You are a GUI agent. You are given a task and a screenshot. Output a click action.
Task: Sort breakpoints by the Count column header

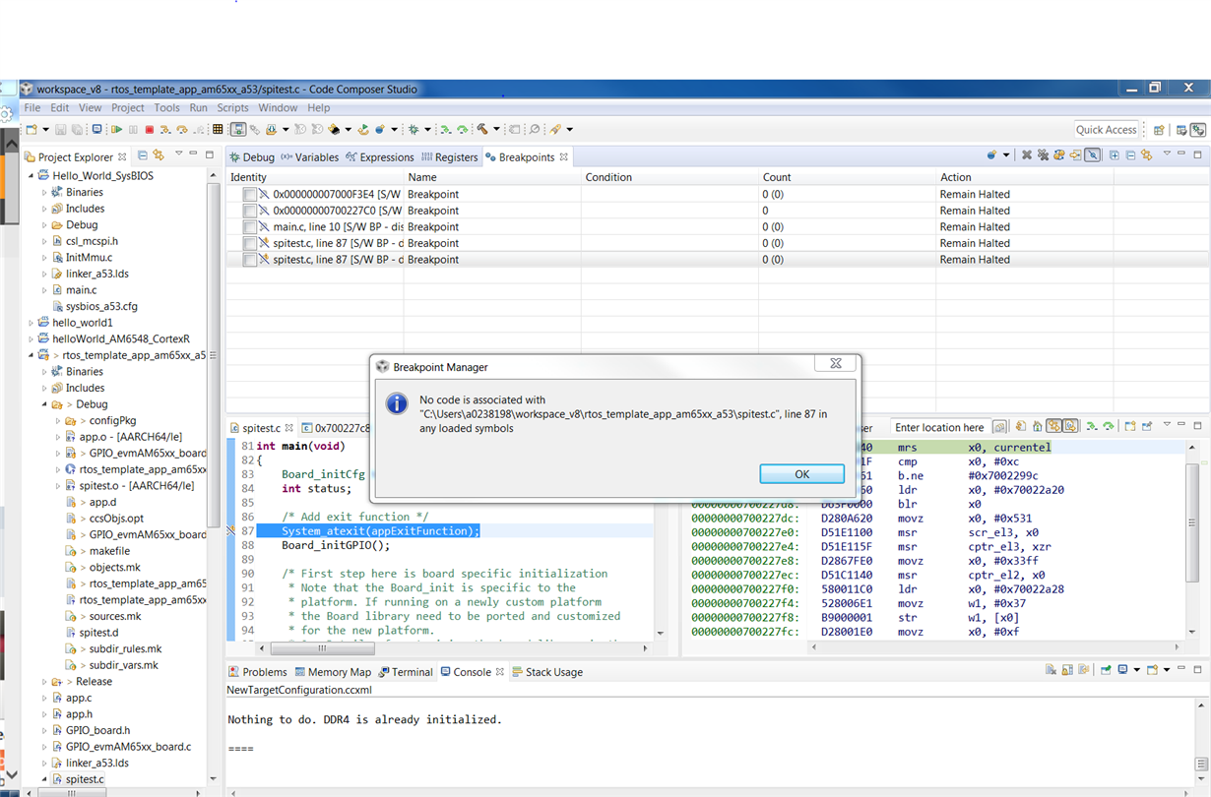pyautogui.click(x=846, y=177)
